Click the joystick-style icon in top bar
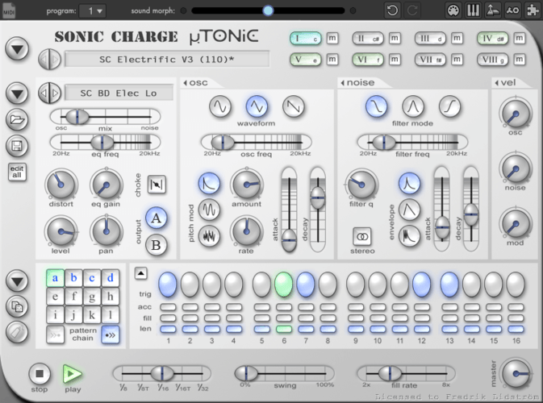 (493, 10)
